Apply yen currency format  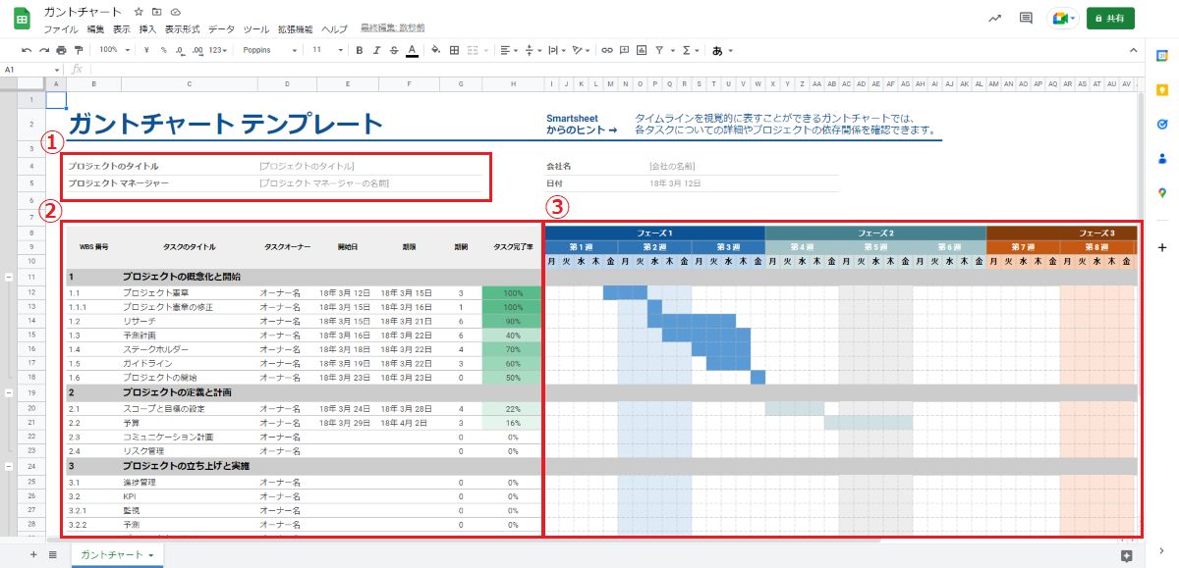(146, 49)
